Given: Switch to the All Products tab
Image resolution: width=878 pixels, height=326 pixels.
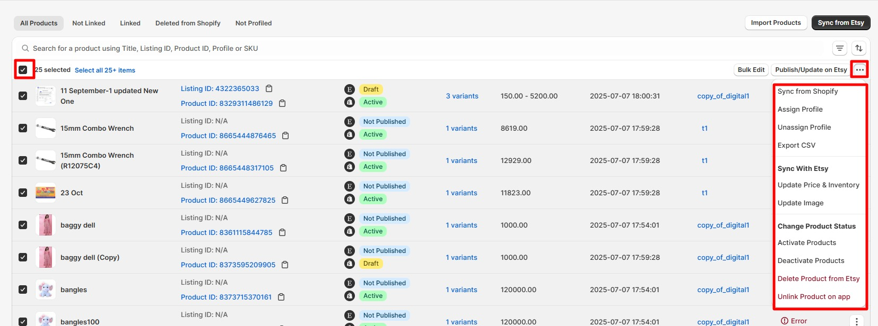Looking at the screenshot, I should click(39, 23).
